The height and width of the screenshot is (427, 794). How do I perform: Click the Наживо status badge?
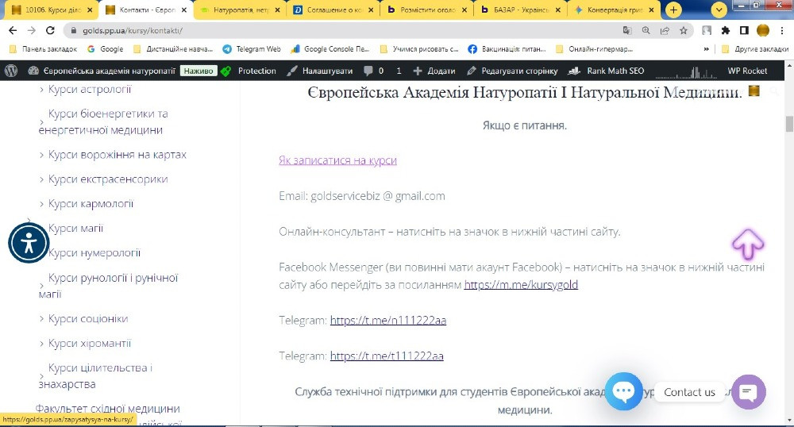click(198, 71)
